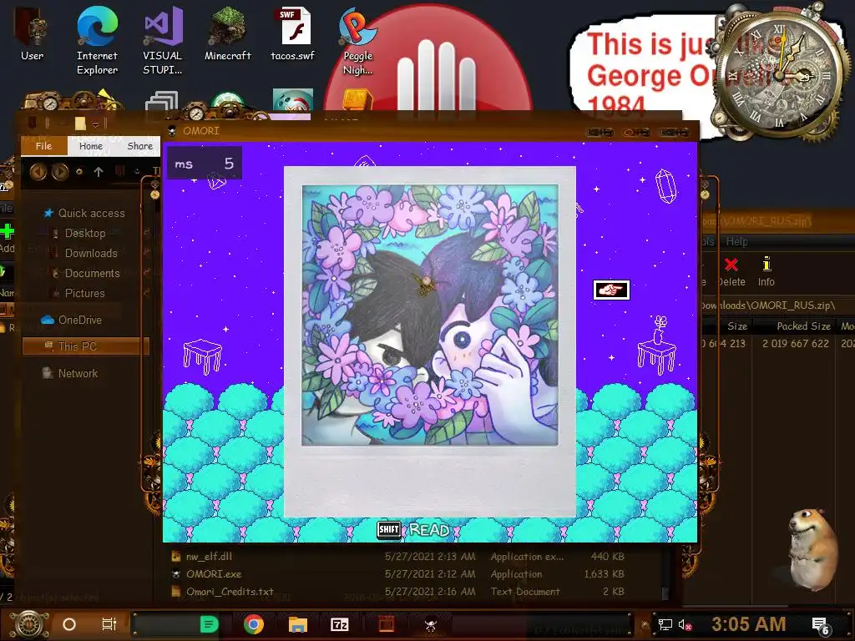Image resolution: width=855 pixels, height=641 pixels.
Task: Click the ms 5 counter box
Action: click(x=205, y=164)
